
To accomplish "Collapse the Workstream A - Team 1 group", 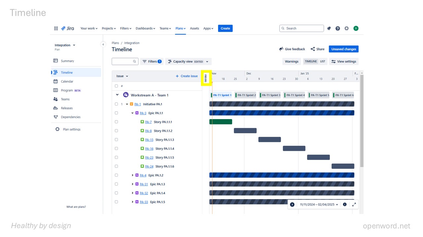I will [x=117, y=95].
